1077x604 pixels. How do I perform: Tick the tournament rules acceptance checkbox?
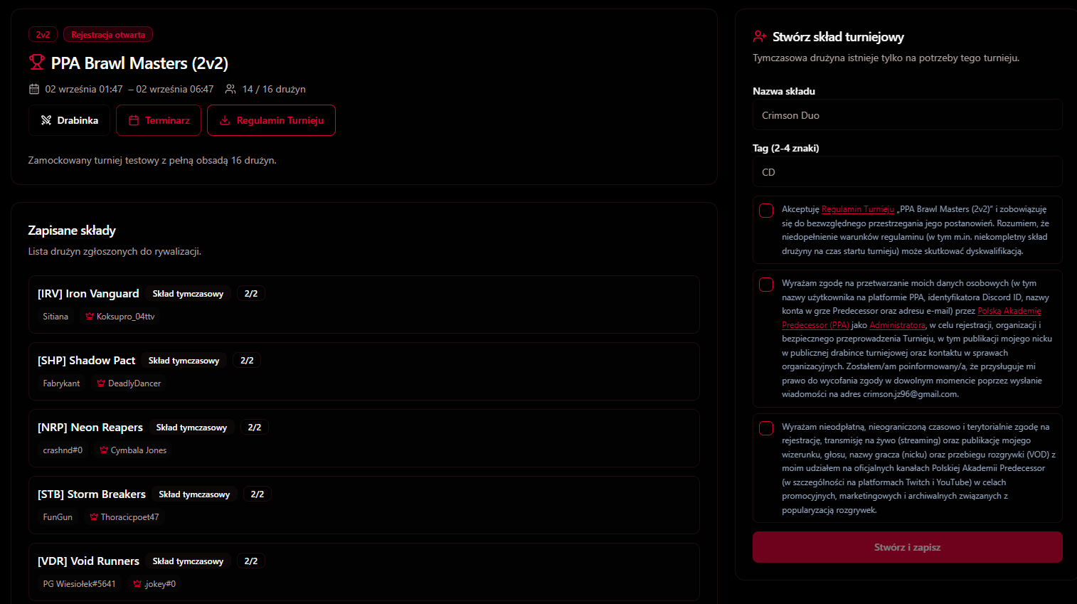[x=766, y=211]
